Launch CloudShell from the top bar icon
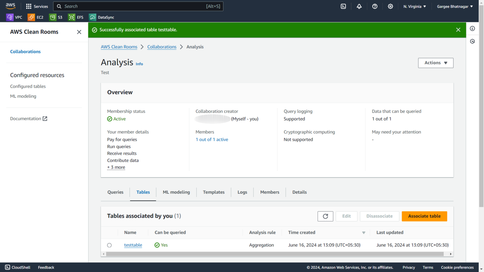Viewport: 484px width, 272px height. 343,6
